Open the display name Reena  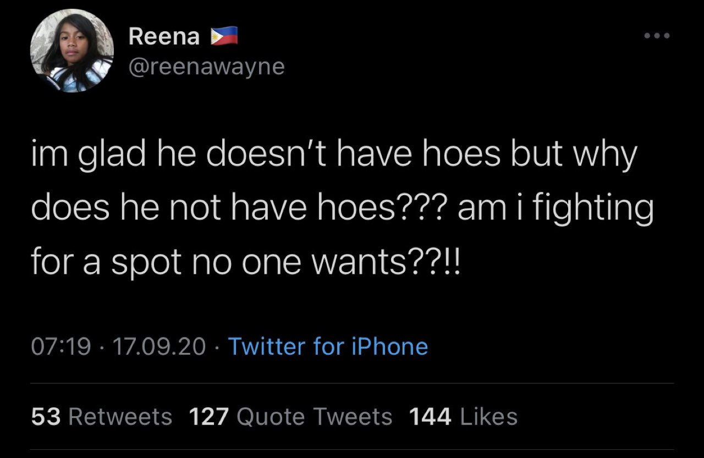164,37
